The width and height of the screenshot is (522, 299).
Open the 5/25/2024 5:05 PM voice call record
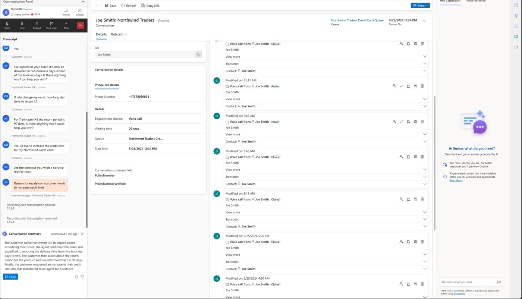(415, 242)
